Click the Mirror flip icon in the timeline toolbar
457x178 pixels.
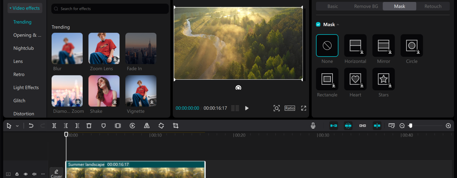[147, 126]
